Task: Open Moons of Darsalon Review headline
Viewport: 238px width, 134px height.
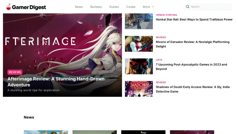Action: (x=192, y=44)
